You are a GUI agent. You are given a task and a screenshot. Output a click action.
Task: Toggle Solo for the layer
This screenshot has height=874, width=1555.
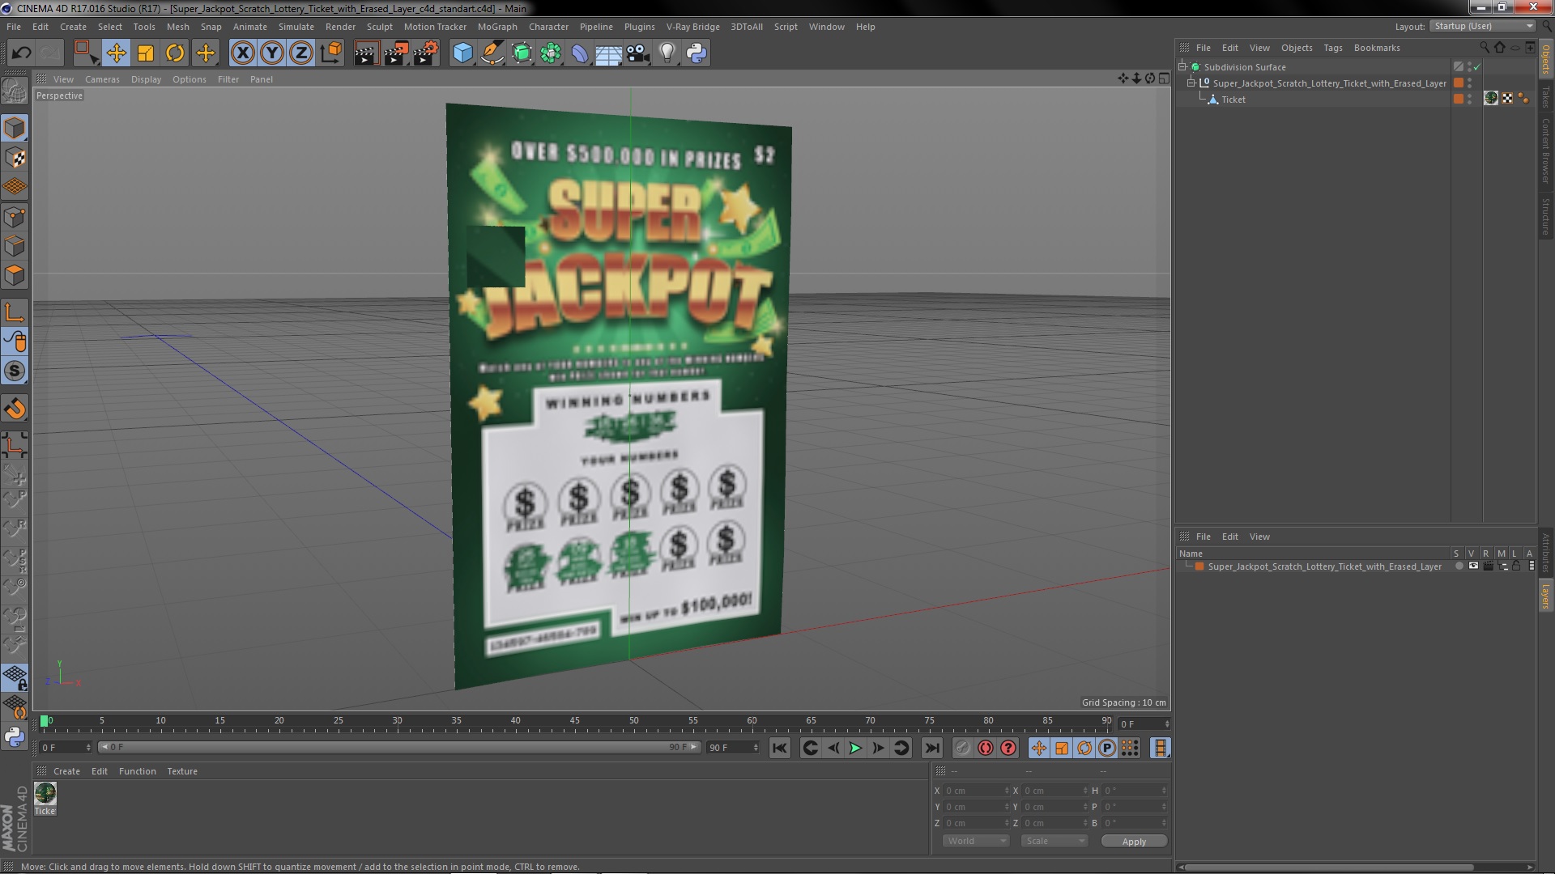click(1459, 566)
